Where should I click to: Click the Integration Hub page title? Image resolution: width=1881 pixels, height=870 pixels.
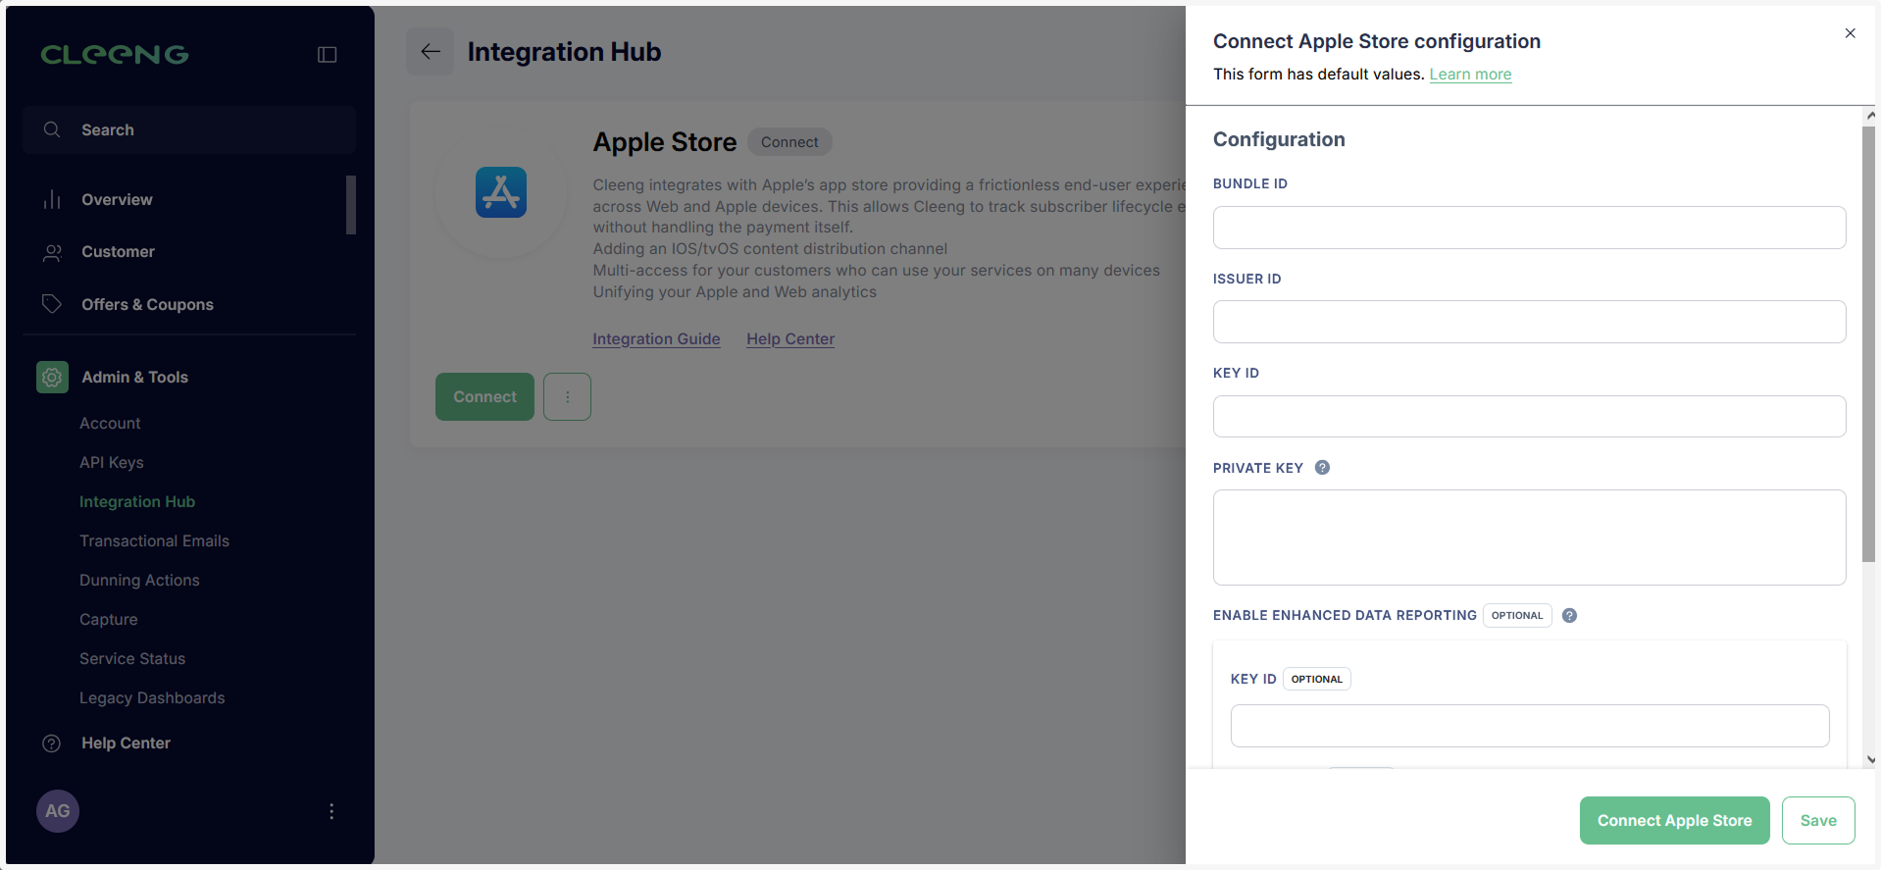click(x=564, y=52)
